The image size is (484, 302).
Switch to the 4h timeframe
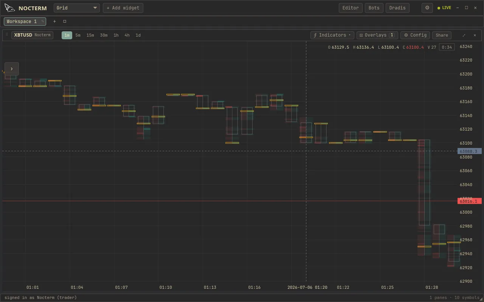pos(127,35)
